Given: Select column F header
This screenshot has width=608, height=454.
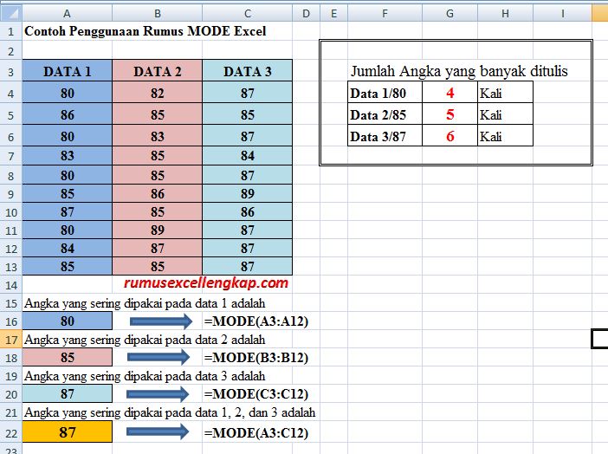Looking at the screenshot, I should pyautogui.click(x=385, y=14).
